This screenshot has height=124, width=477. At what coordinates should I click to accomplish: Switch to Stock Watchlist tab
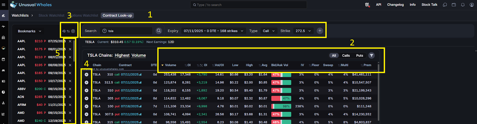[x=51, y=15]
